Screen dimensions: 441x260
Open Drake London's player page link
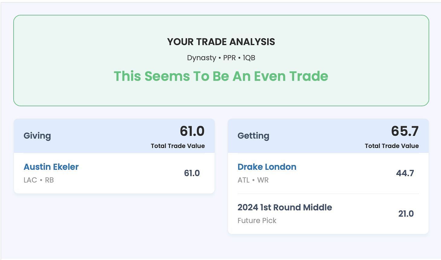point(267,167)
